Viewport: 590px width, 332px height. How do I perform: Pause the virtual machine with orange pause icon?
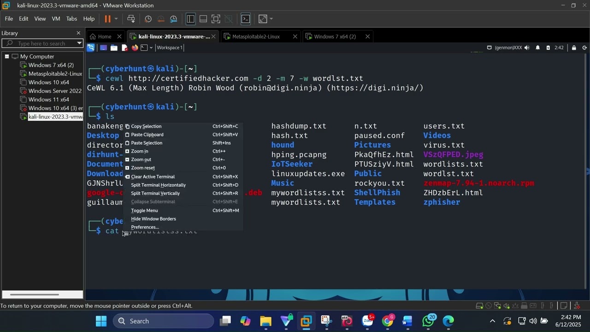pyautogui.click(x=107, y=19)
